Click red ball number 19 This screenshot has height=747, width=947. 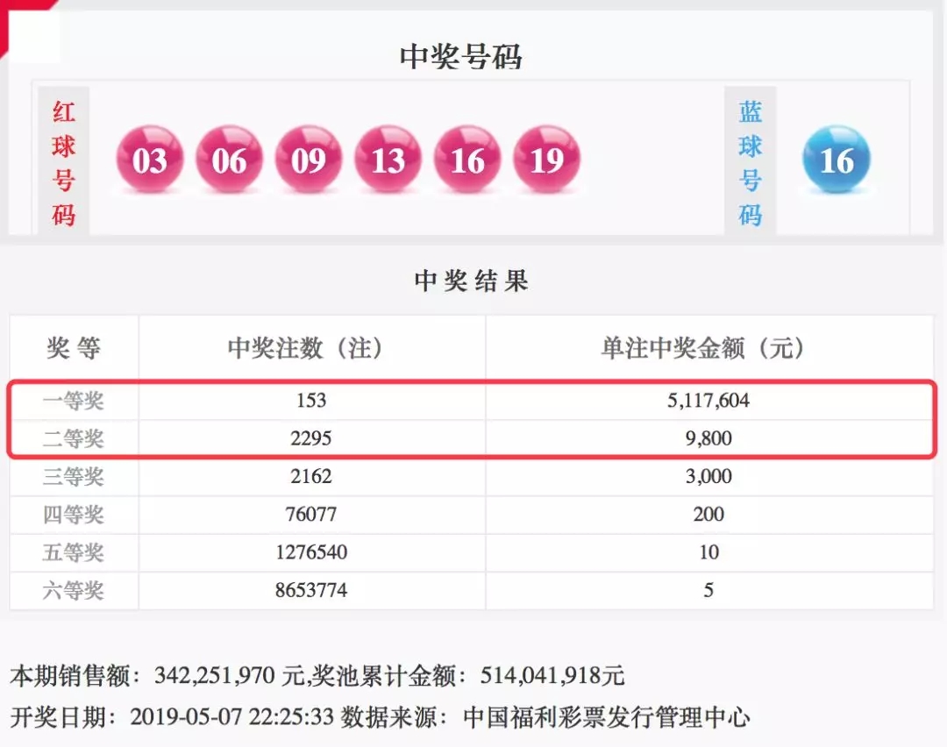coord(546,160)
